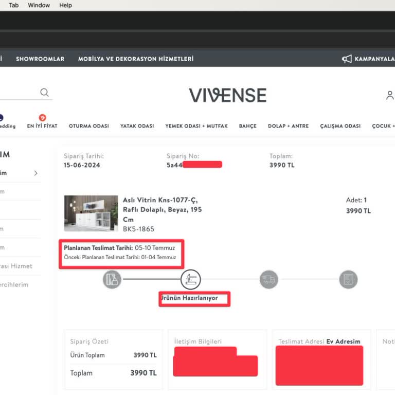Open MOBİLYA VE DEKORASYON HİZMETLERİ
The height and width of the screenshot is (395, 395).
136,59
